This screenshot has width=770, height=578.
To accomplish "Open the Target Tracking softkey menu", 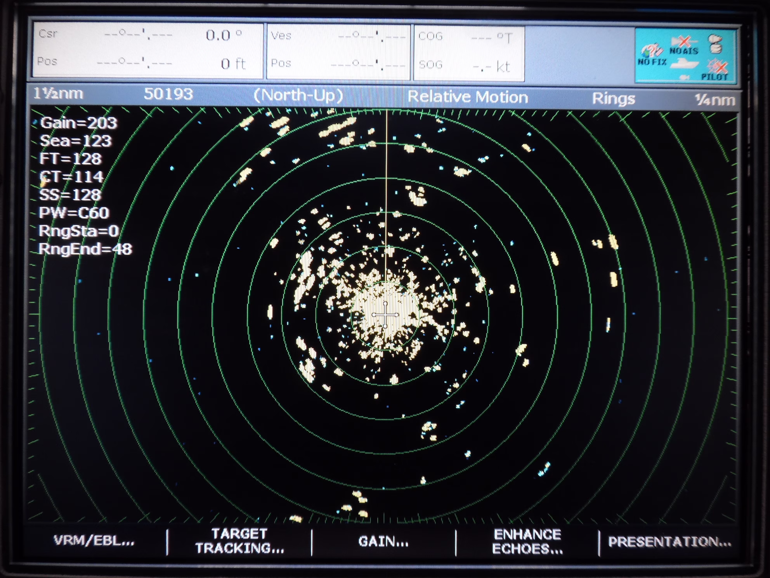I will [x=239, y=541].
